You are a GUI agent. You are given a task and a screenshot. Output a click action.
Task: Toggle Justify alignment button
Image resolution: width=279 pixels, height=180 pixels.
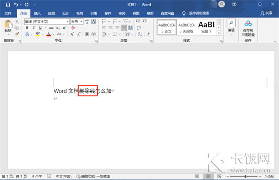pos(124,28)
